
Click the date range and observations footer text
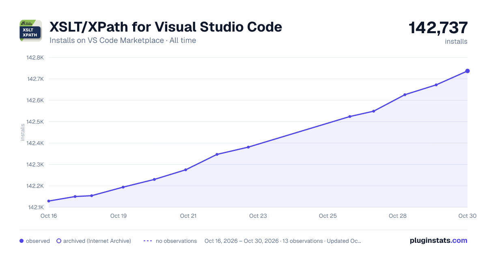pyautogui.click(x=283, y=241)
